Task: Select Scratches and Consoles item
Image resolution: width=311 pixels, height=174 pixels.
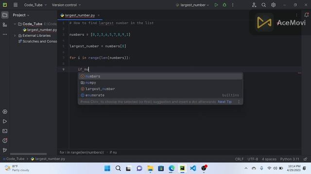Action: coord(38,41)
